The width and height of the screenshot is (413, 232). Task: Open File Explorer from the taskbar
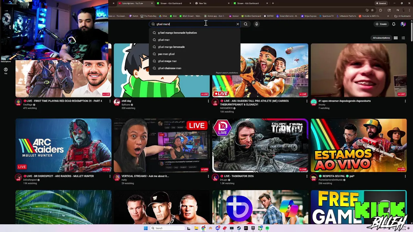tap(196, 228)
